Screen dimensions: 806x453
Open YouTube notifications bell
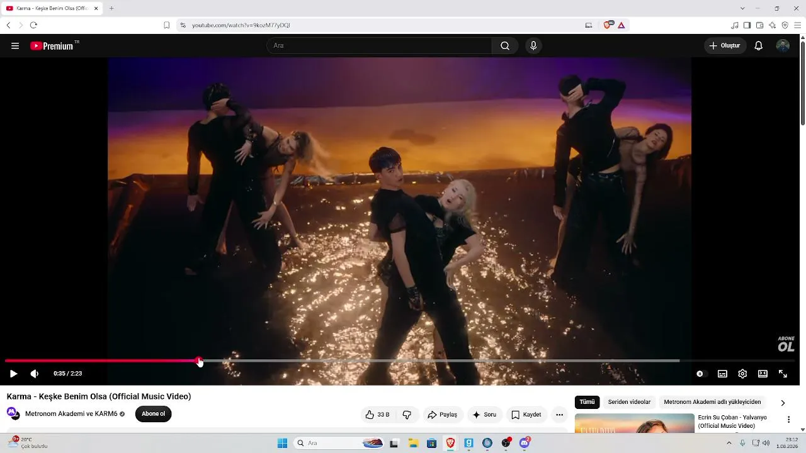(x=759, y=46)
